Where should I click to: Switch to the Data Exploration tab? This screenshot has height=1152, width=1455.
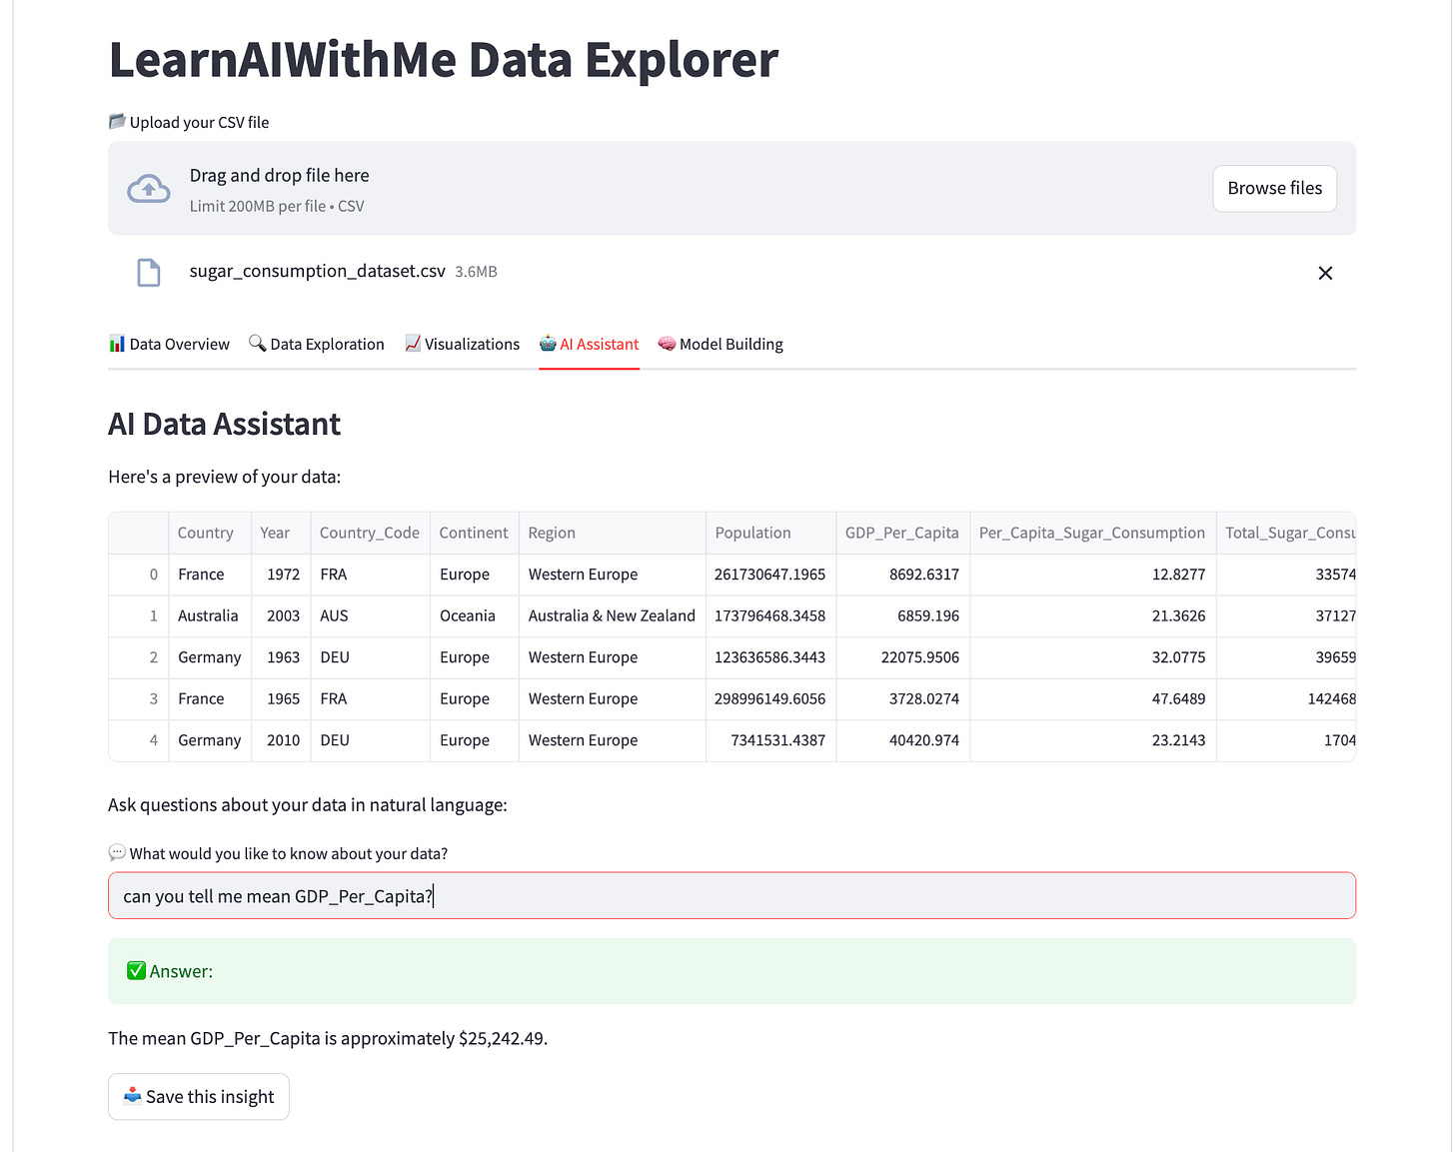[317, 344]
